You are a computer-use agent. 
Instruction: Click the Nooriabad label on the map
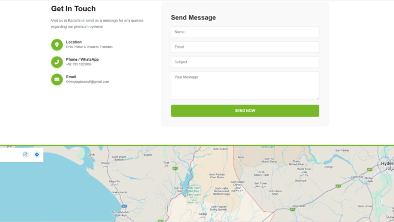point(299,206)
